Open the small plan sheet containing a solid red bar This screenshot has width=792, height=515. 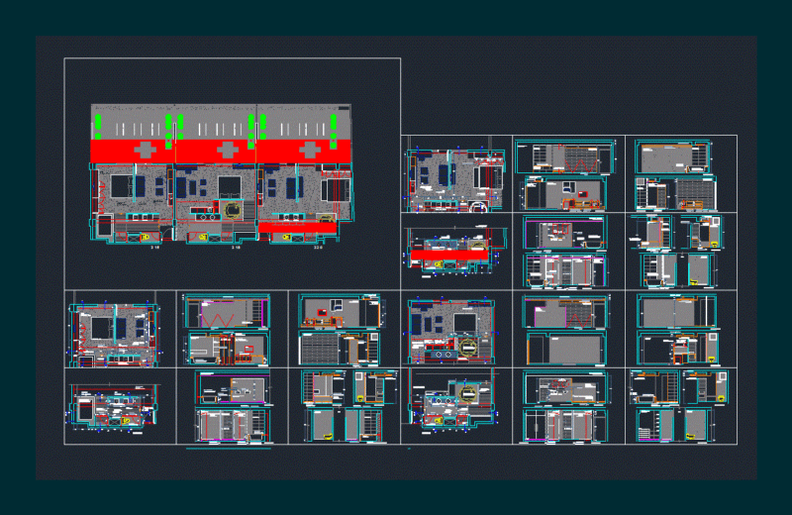pyautogui.click(x=456, y=252)
